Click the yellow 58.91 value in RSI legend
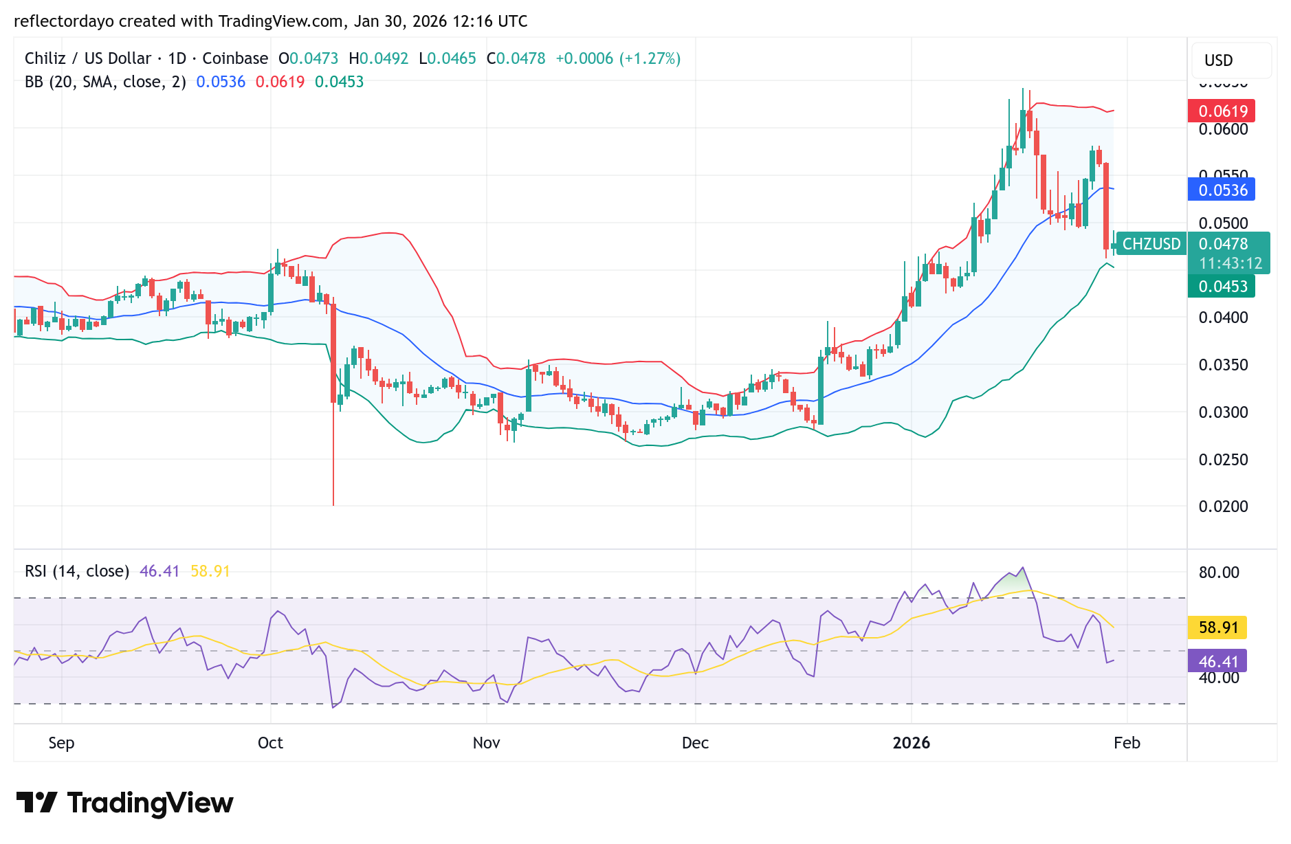The height and width of the screenshot is (844, 1291). [x=210, y=571]
